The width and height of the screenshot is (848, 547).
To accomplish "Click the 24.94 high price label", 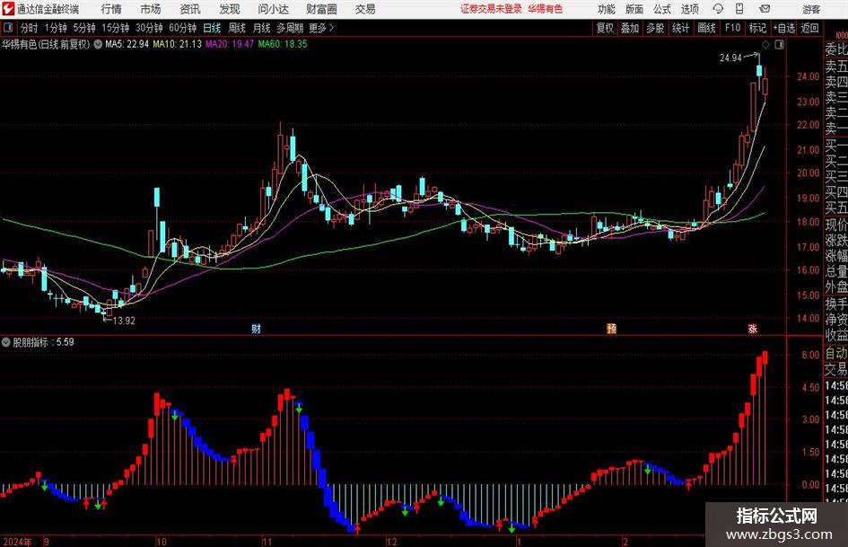I will [x=730, y=58].
